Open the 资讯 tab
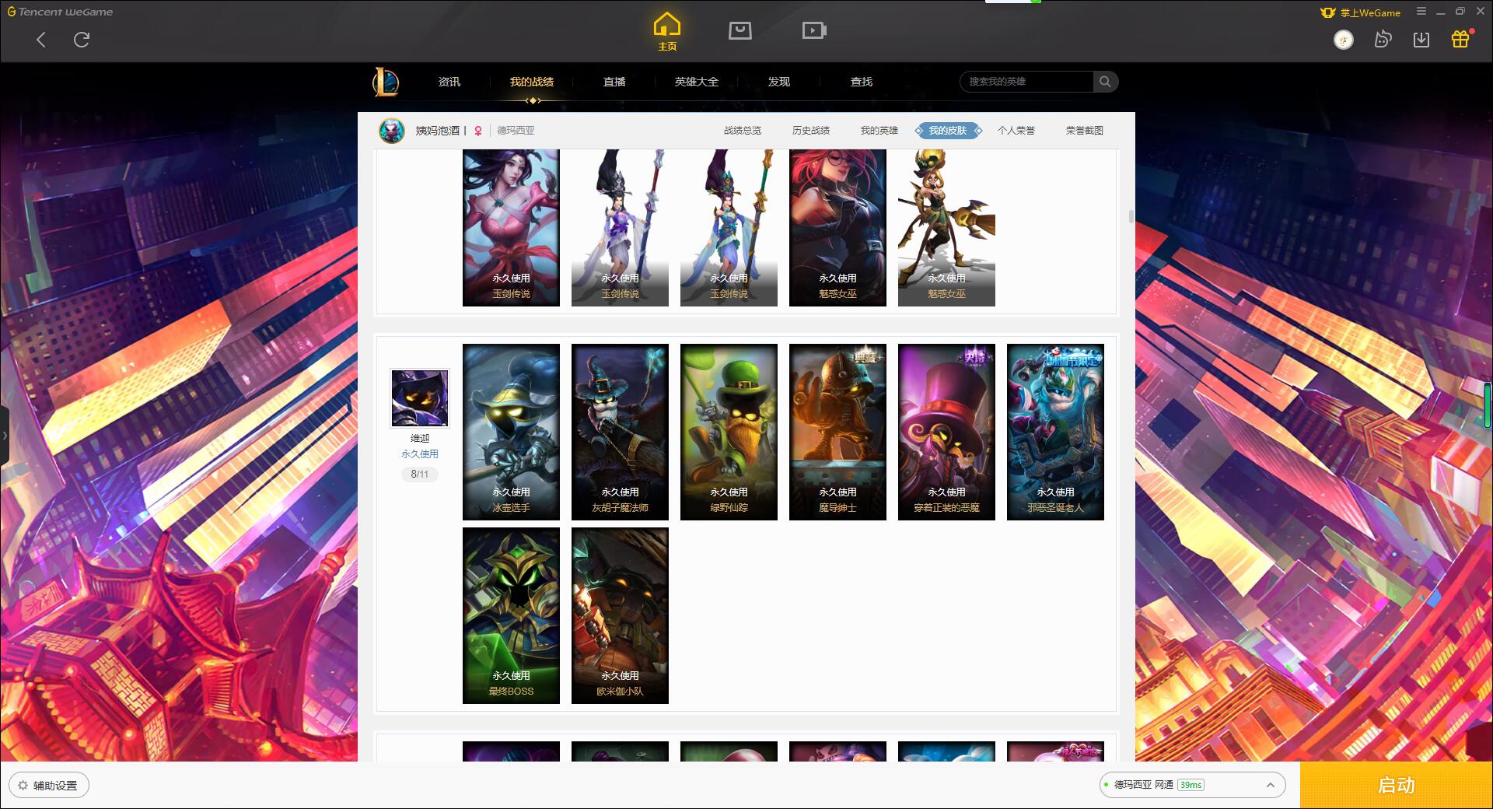Screen dimensions: 1493x809 pos(449,82)
